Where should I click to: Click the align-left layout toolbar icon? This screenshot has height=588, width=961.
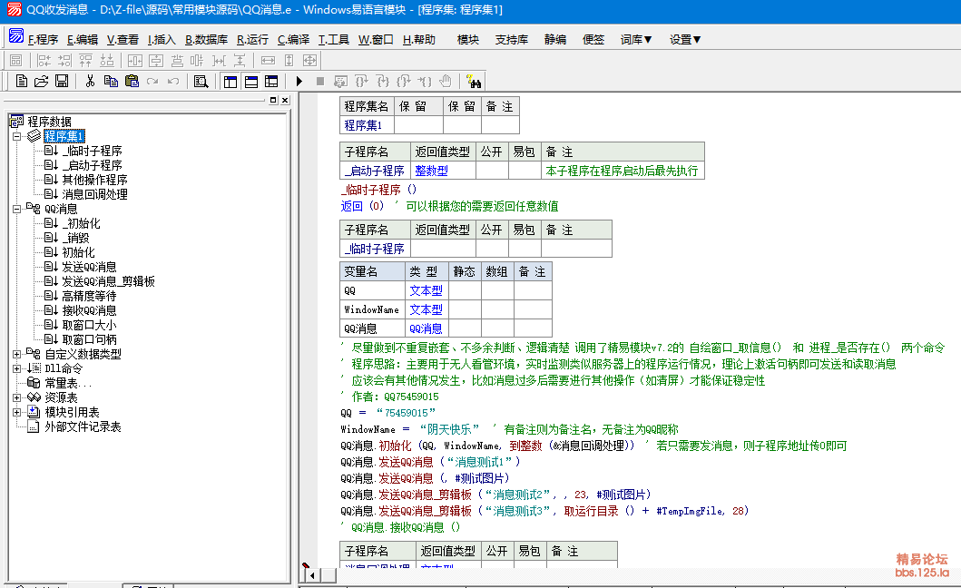(x=44, y=60)
